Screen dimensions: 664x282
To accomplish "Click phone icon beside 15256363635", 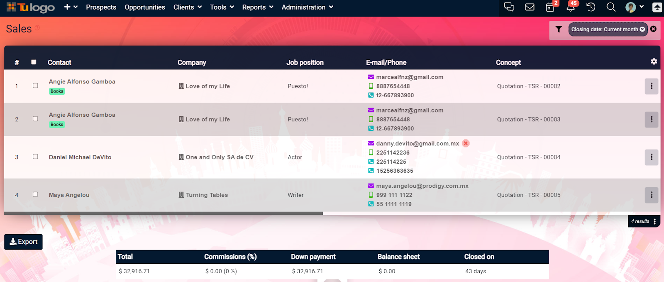I will point(371,171).
